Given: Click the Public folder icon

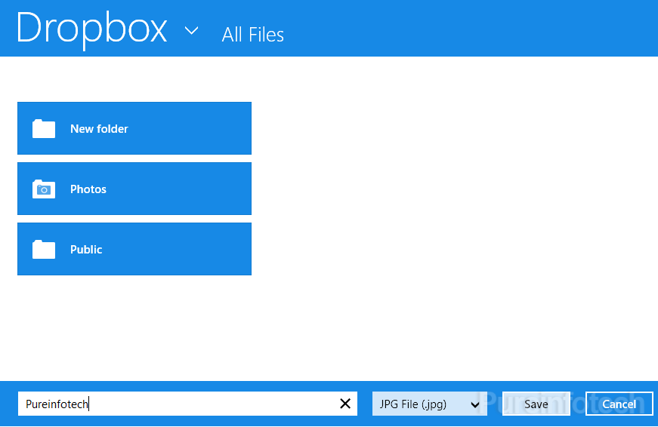Looking at the screenshot, I should point(44,249).
